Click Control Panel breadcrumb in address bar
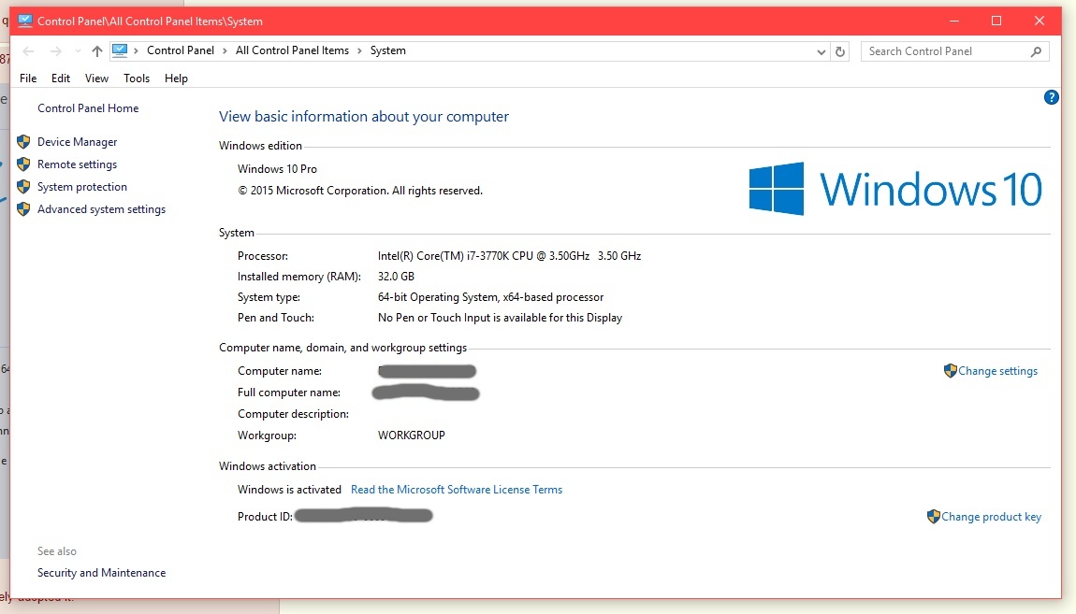This screenshot has height=614, width=1076. pos(181,50)
